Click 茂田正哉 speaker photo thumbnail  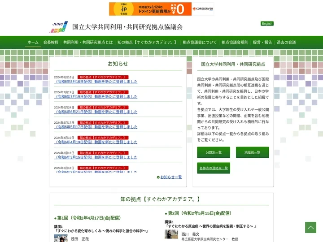[61, 238]
